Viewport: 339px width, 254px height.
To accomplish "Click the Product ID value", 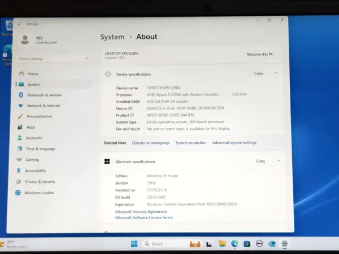I will coord(171,115).
